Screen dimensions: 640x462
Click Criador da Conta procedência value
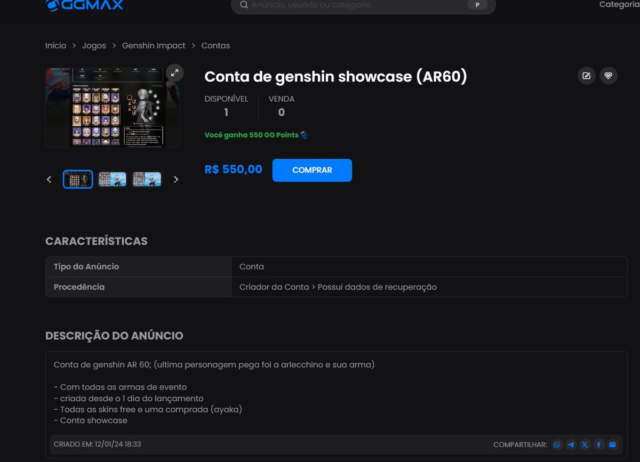point(338,287)
